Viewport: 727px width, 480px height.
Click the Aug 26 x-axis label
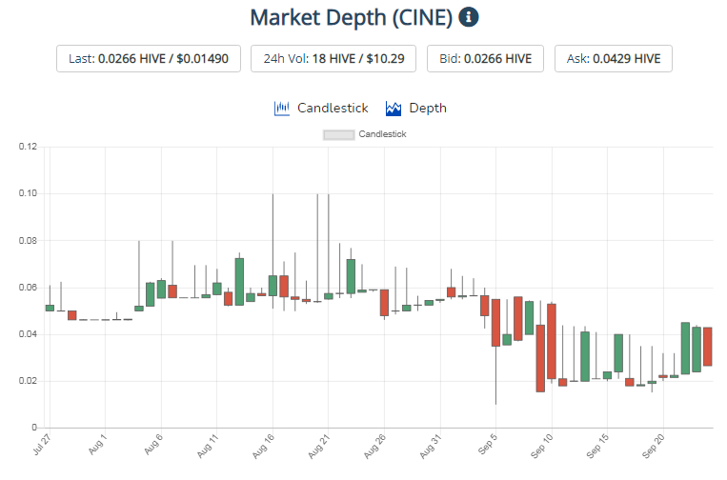pyautogui.click(x=374, y=446)
